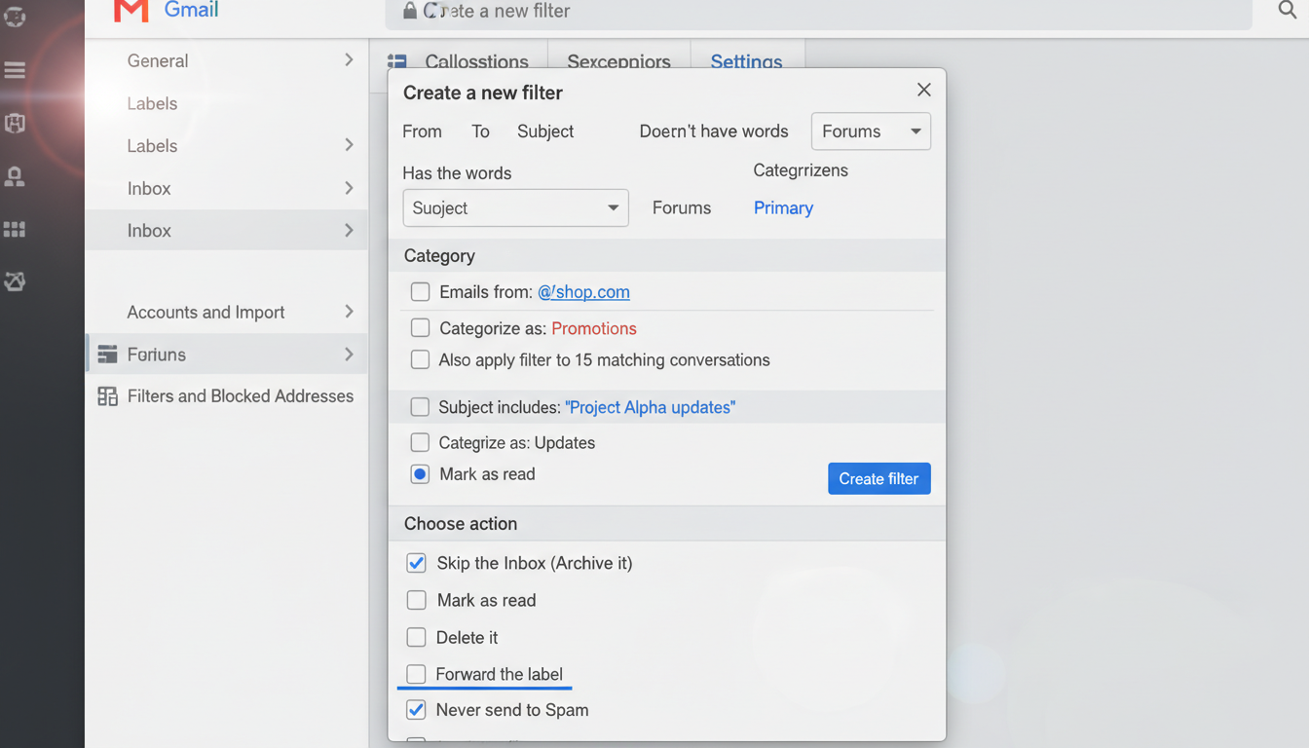
Task: Uncheck Skip the Inbox (Archive it)
Action: (417, 563)
